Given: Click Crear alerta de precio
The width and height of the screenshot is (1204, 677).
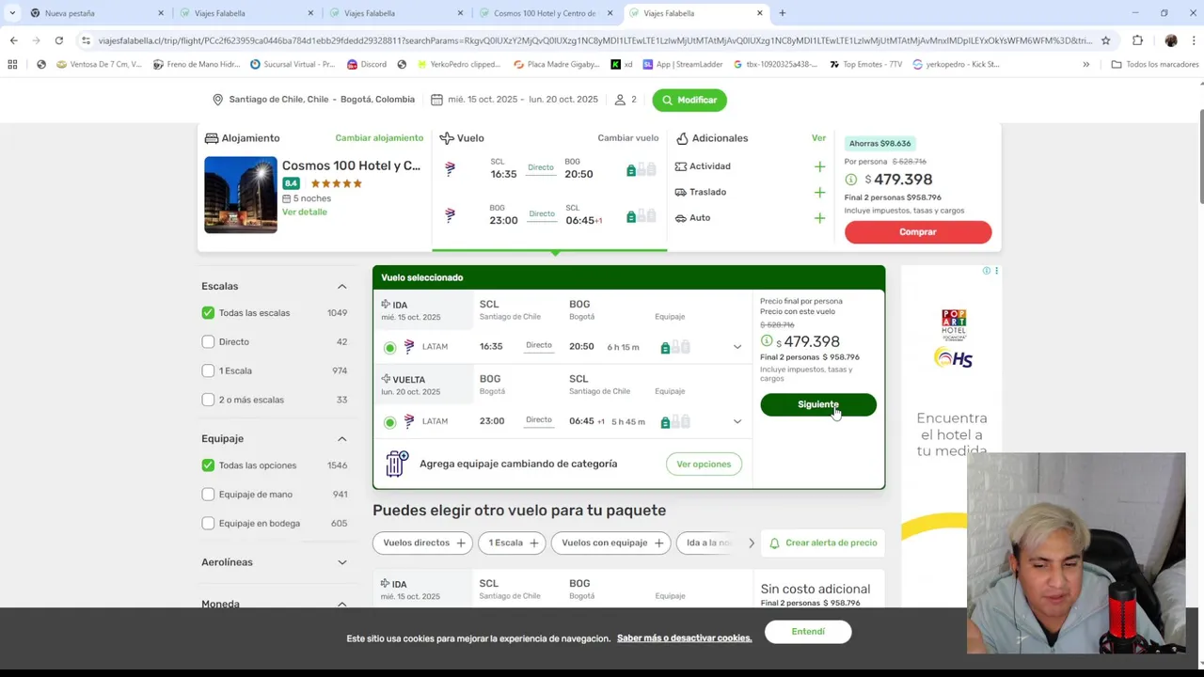Looking at the screenshot, I should point(823,543).
